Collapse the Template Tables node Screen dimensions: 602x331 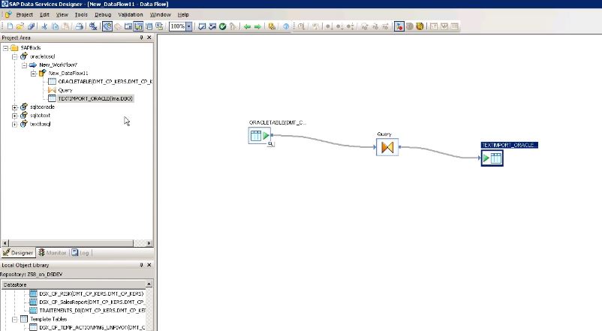click(14, 319)
